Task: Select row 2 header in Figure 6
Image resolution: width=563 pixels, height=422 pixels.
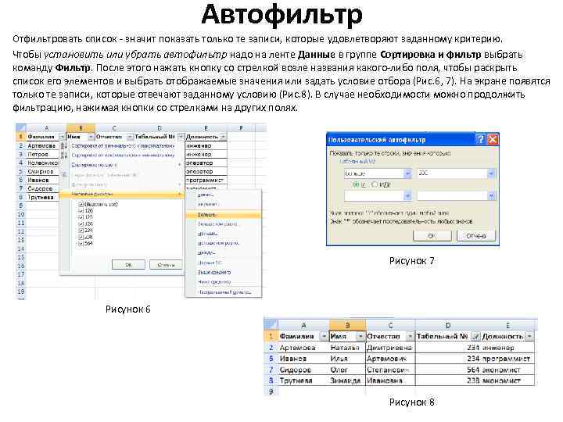Action: coord(20,145)
